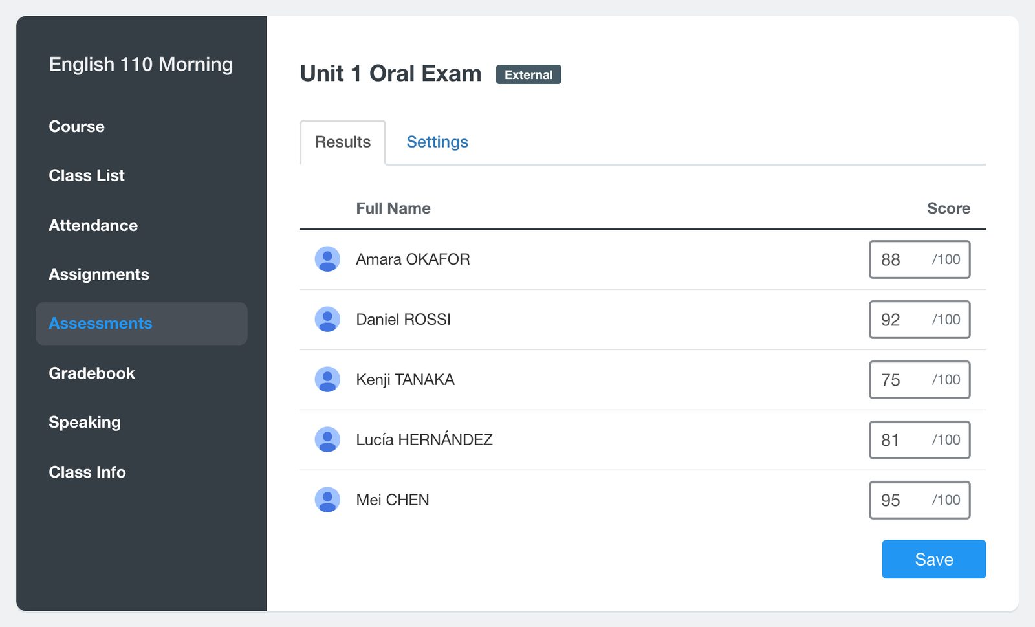Select Assessments in the sidebar
The width and height of the screenshot is (1035, 627).
click(142, 324)
